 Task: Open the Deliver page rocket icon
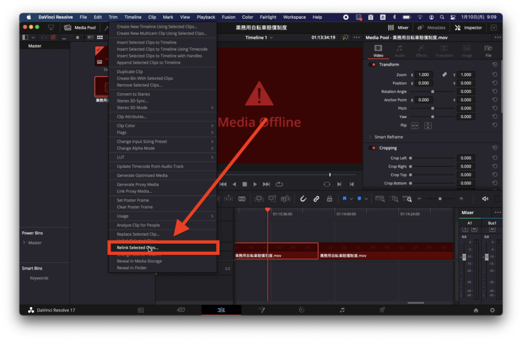[382, 310]
